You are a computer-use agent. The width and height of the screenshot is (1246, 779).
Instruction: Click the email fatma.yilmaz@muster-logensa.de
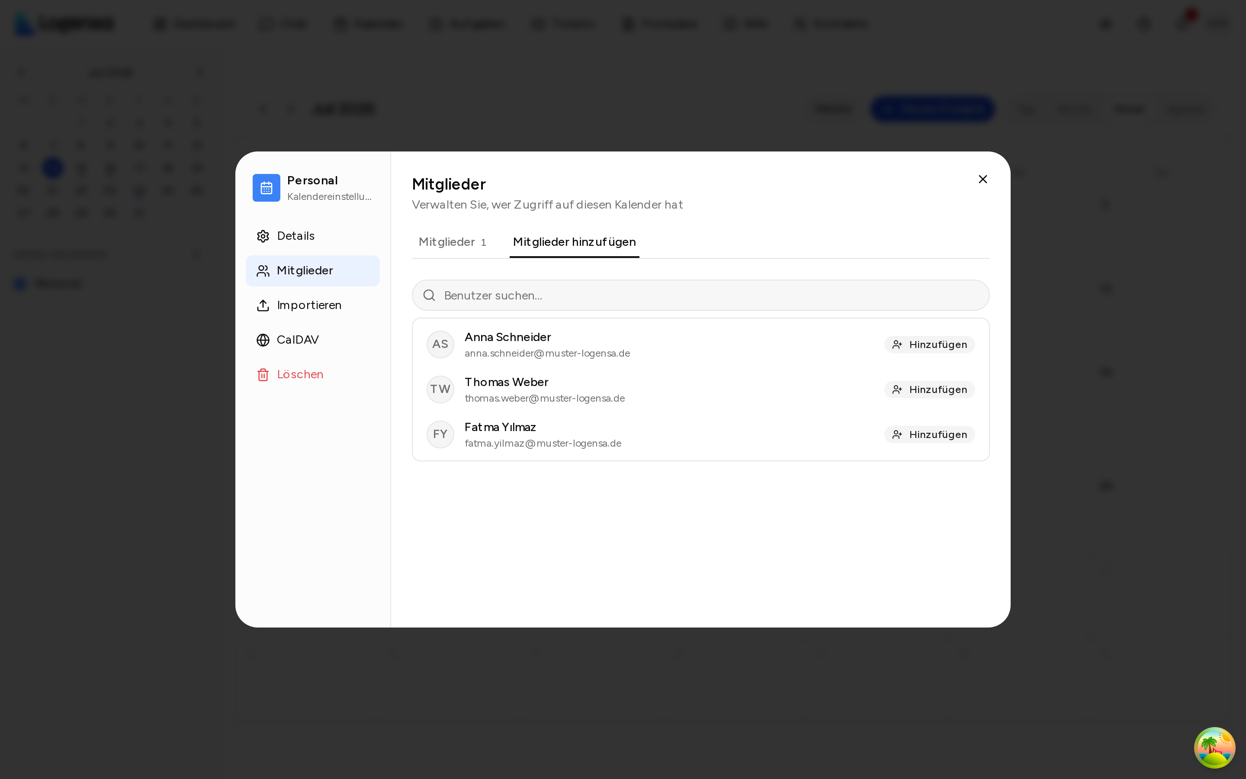pos(543,443)
